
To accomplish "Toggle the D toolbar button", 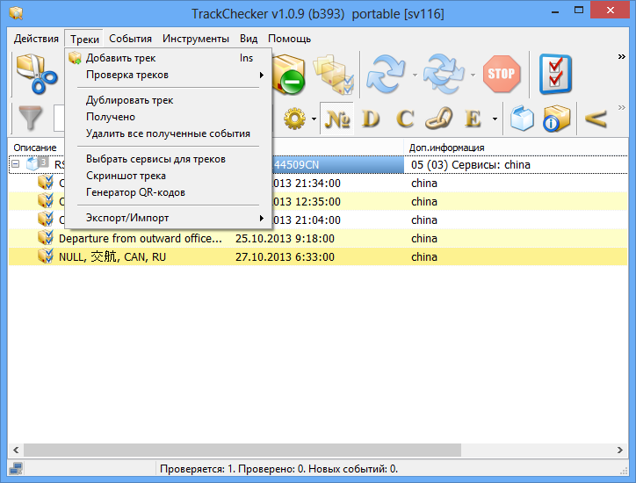I will point(371,119).
